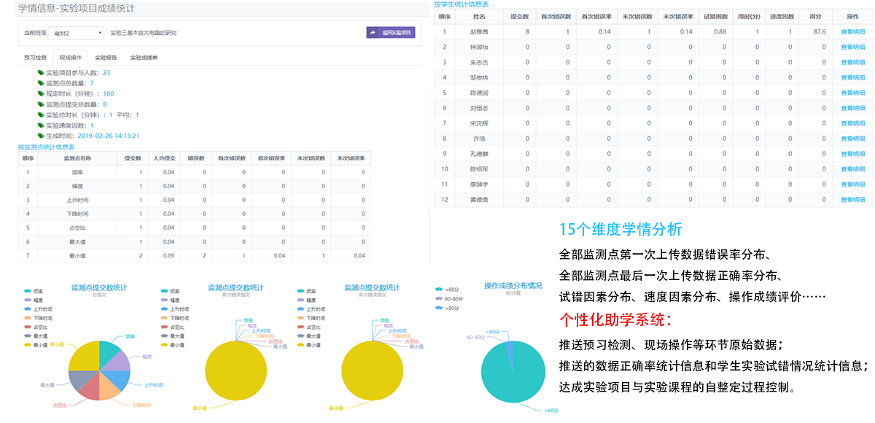The width and height of the screenshot is (875, 423).
Task: Click the tag icon next to 生成时间
Action: (x=41, y=136)
